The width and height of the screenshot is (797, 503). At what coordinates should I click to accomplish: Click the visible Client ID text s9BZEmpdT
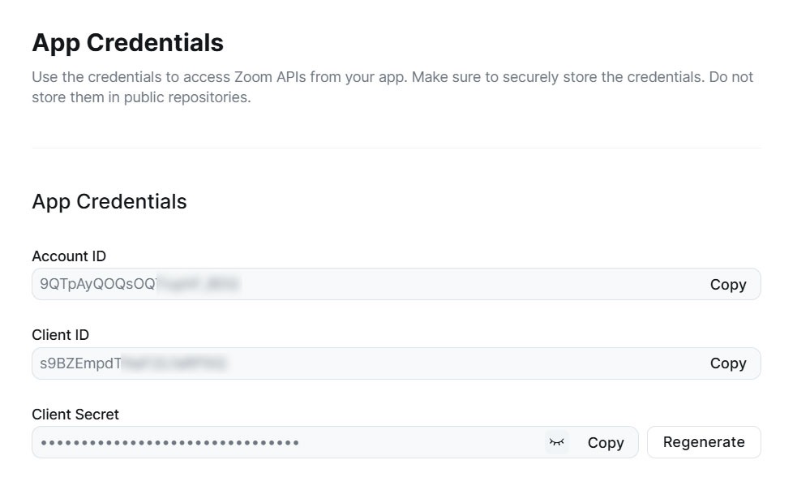tap(80, 363)
